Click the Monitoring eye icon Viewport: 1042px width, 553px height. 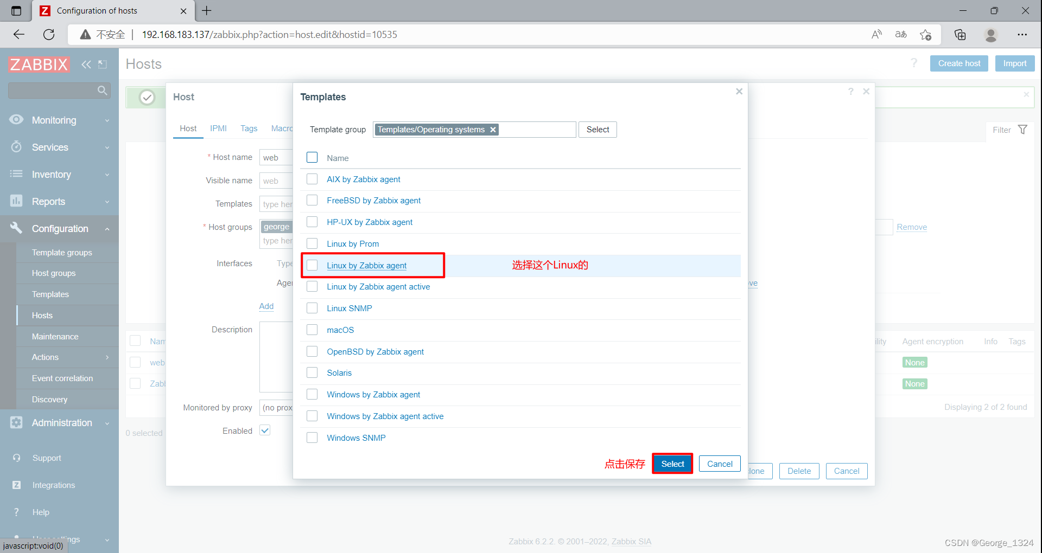click(x=16, y=120)
